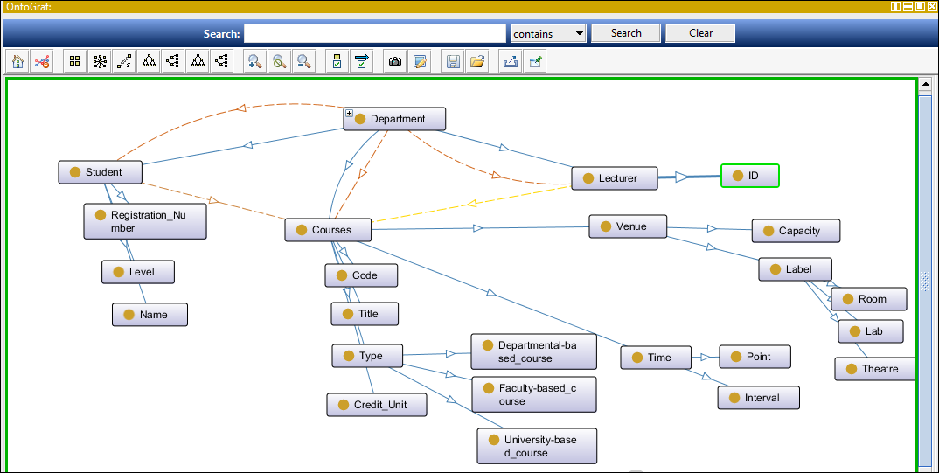Select the grid layout icon
The image size is (939, 473).
click(x=75, y=61)
